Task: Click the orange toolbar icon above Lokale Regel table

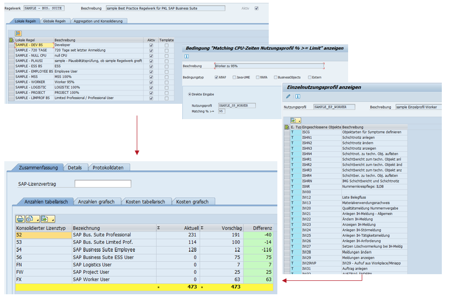Action: [18, 33]
